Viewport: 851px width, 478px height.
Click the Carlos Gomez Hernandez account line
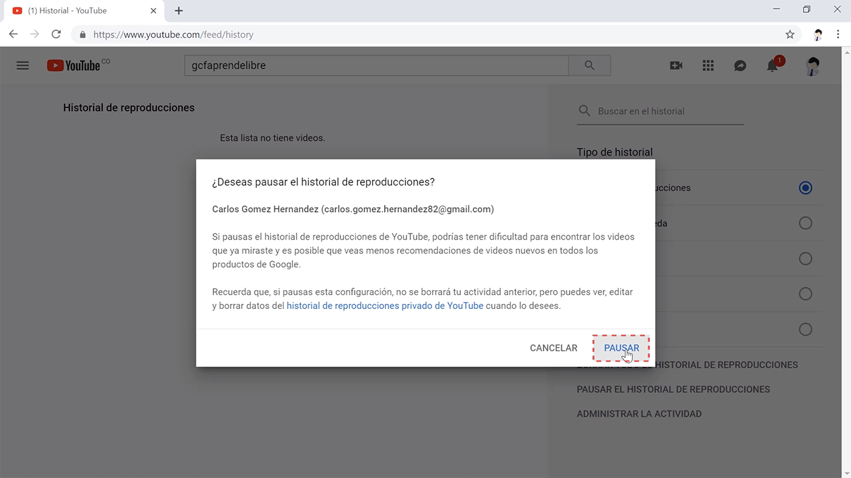point(353,209)
